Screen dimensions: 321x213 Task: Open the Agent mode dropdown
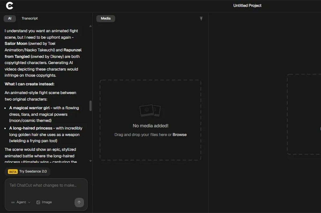pyautogui.click(x=21, y=202)
